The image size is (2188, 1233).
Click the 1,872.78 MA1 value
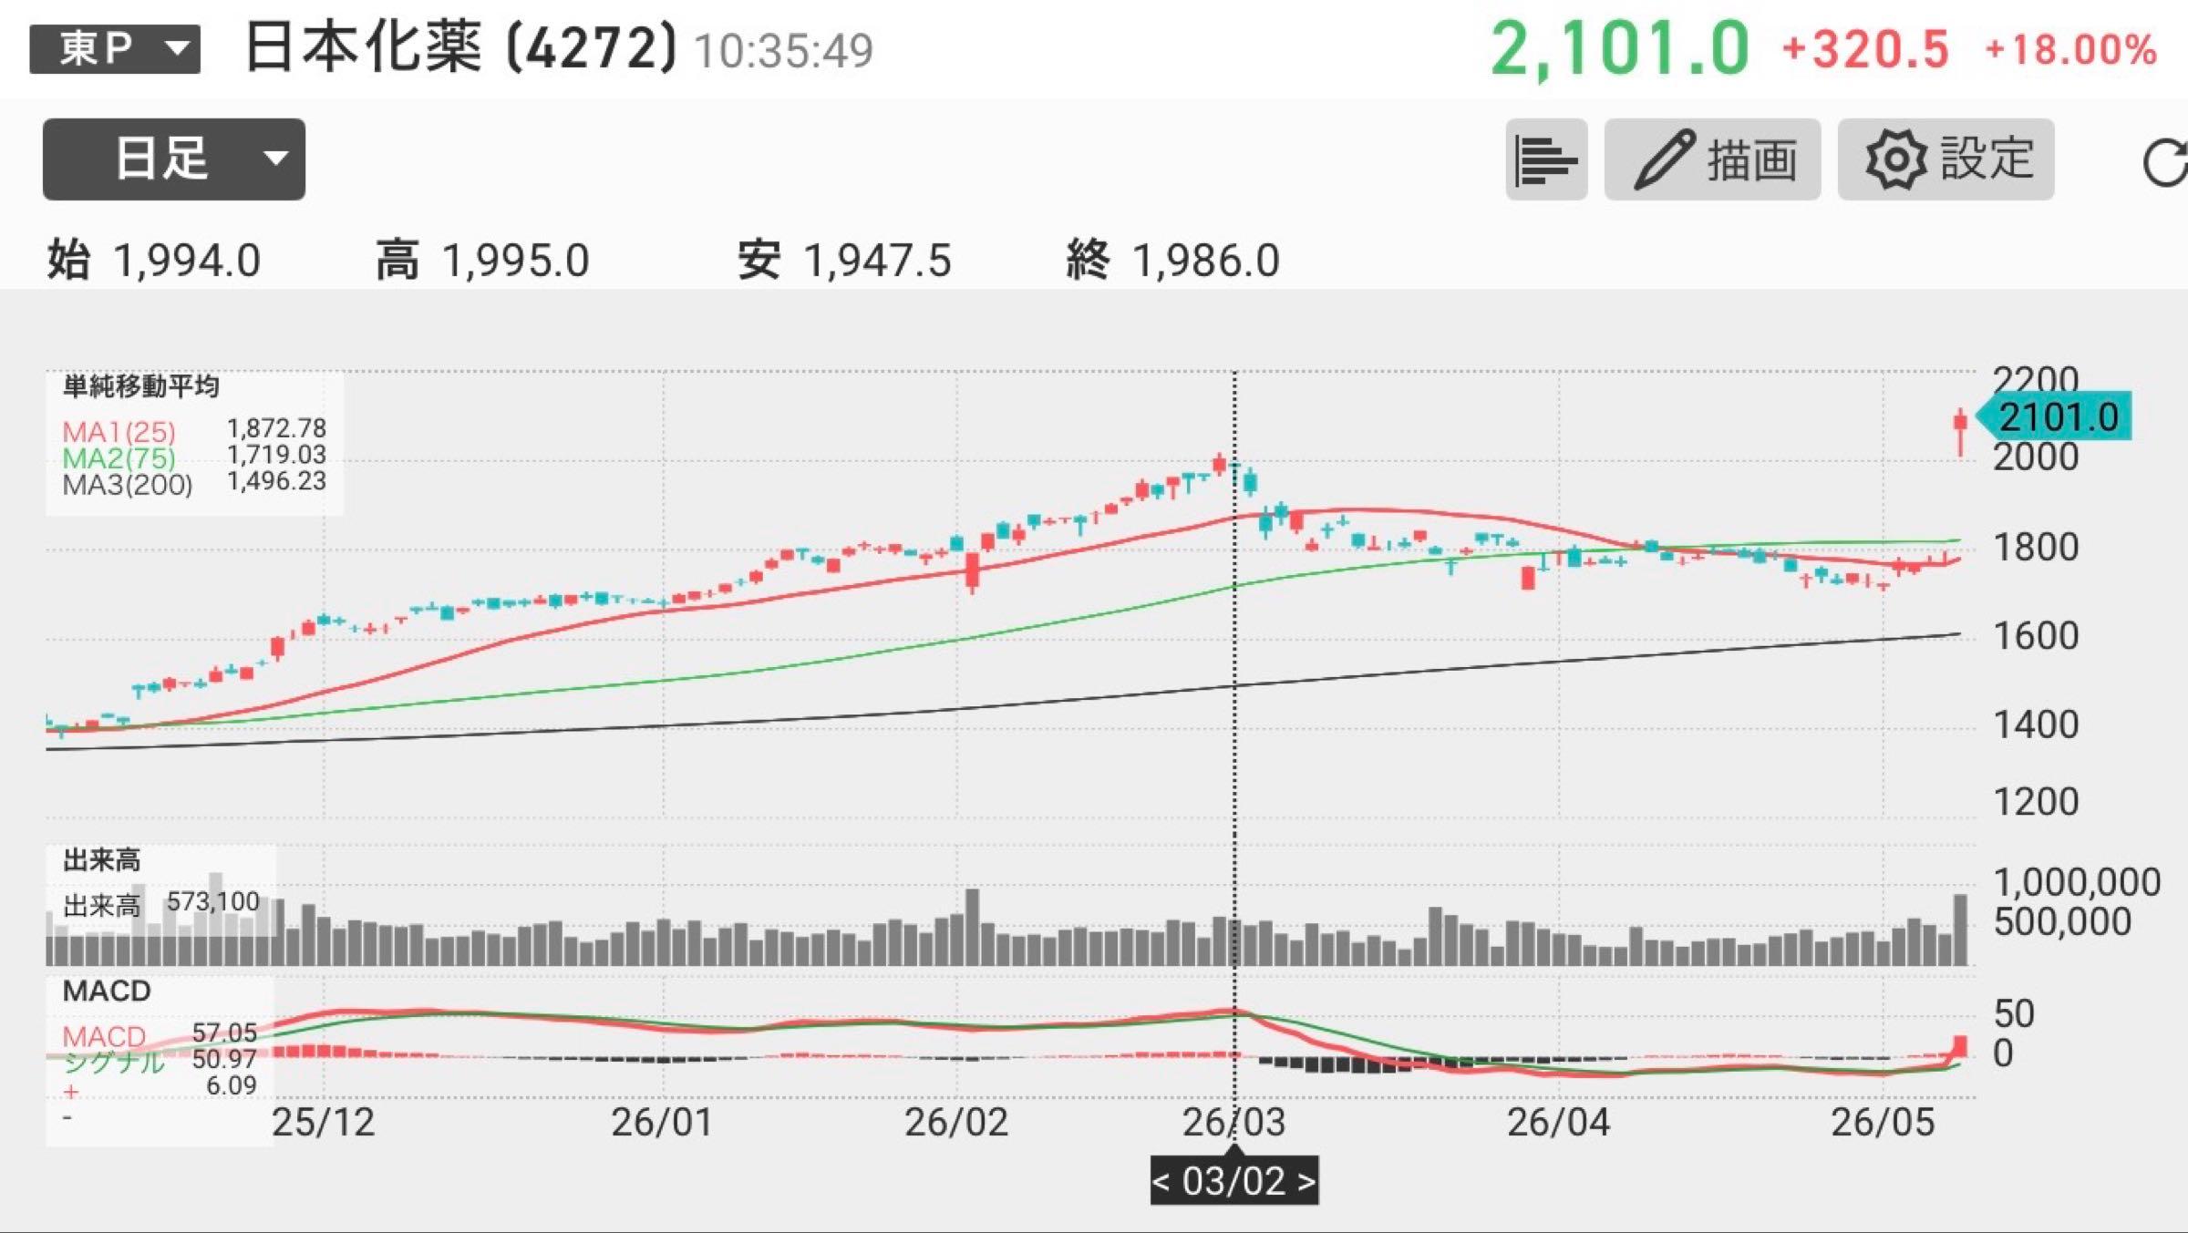click(276, 428)
